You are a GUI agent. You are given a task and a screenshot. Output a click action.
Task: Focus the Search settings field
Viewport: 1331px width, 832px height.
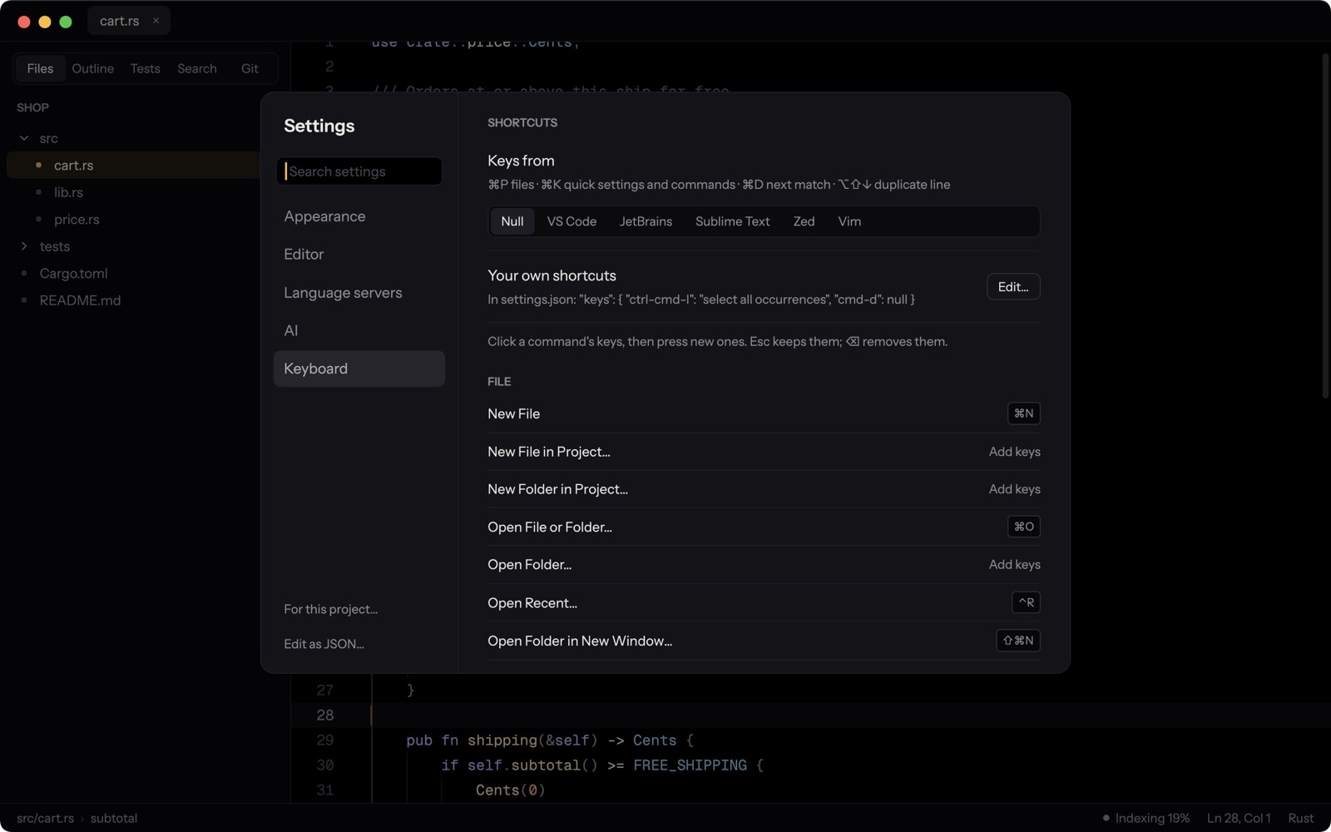[359, 171]
